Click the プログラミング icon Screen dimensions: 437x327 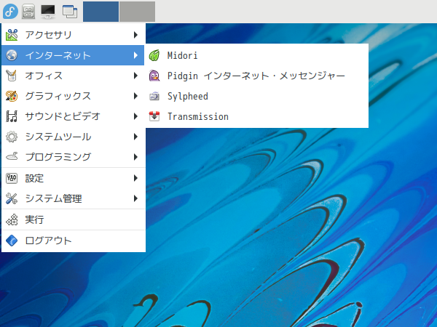pos(12,157)
